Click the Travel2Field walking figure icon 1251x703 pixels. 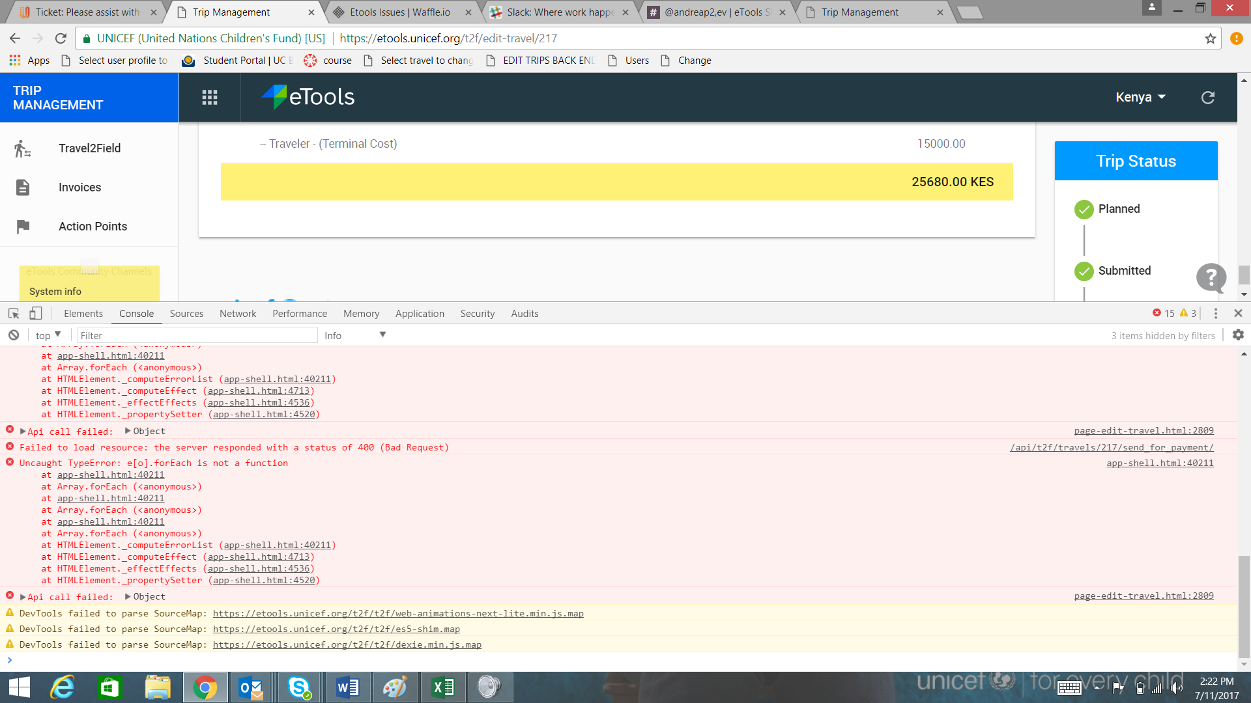[22, 148]
